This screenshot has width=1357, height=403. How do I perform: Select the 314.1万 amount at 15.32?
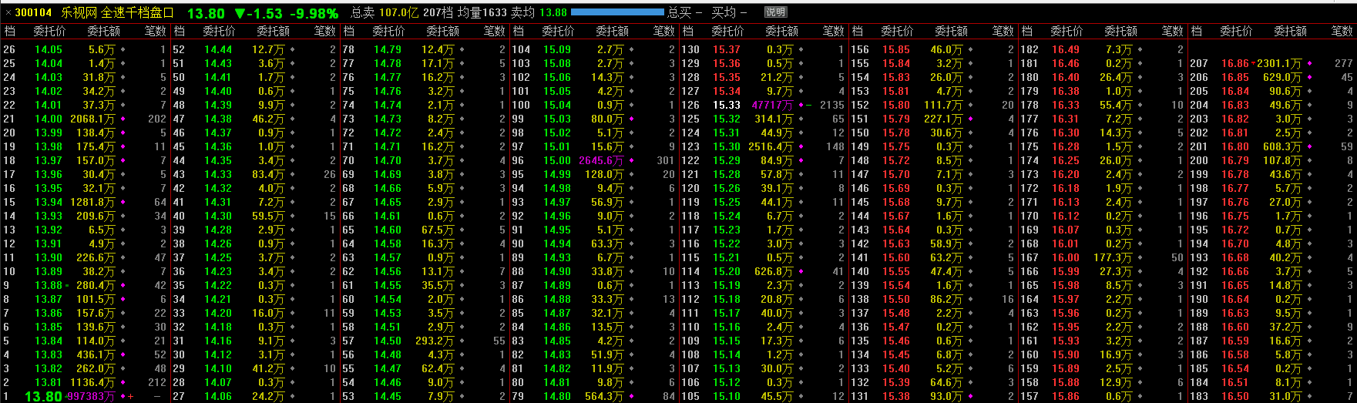point(774,119)
